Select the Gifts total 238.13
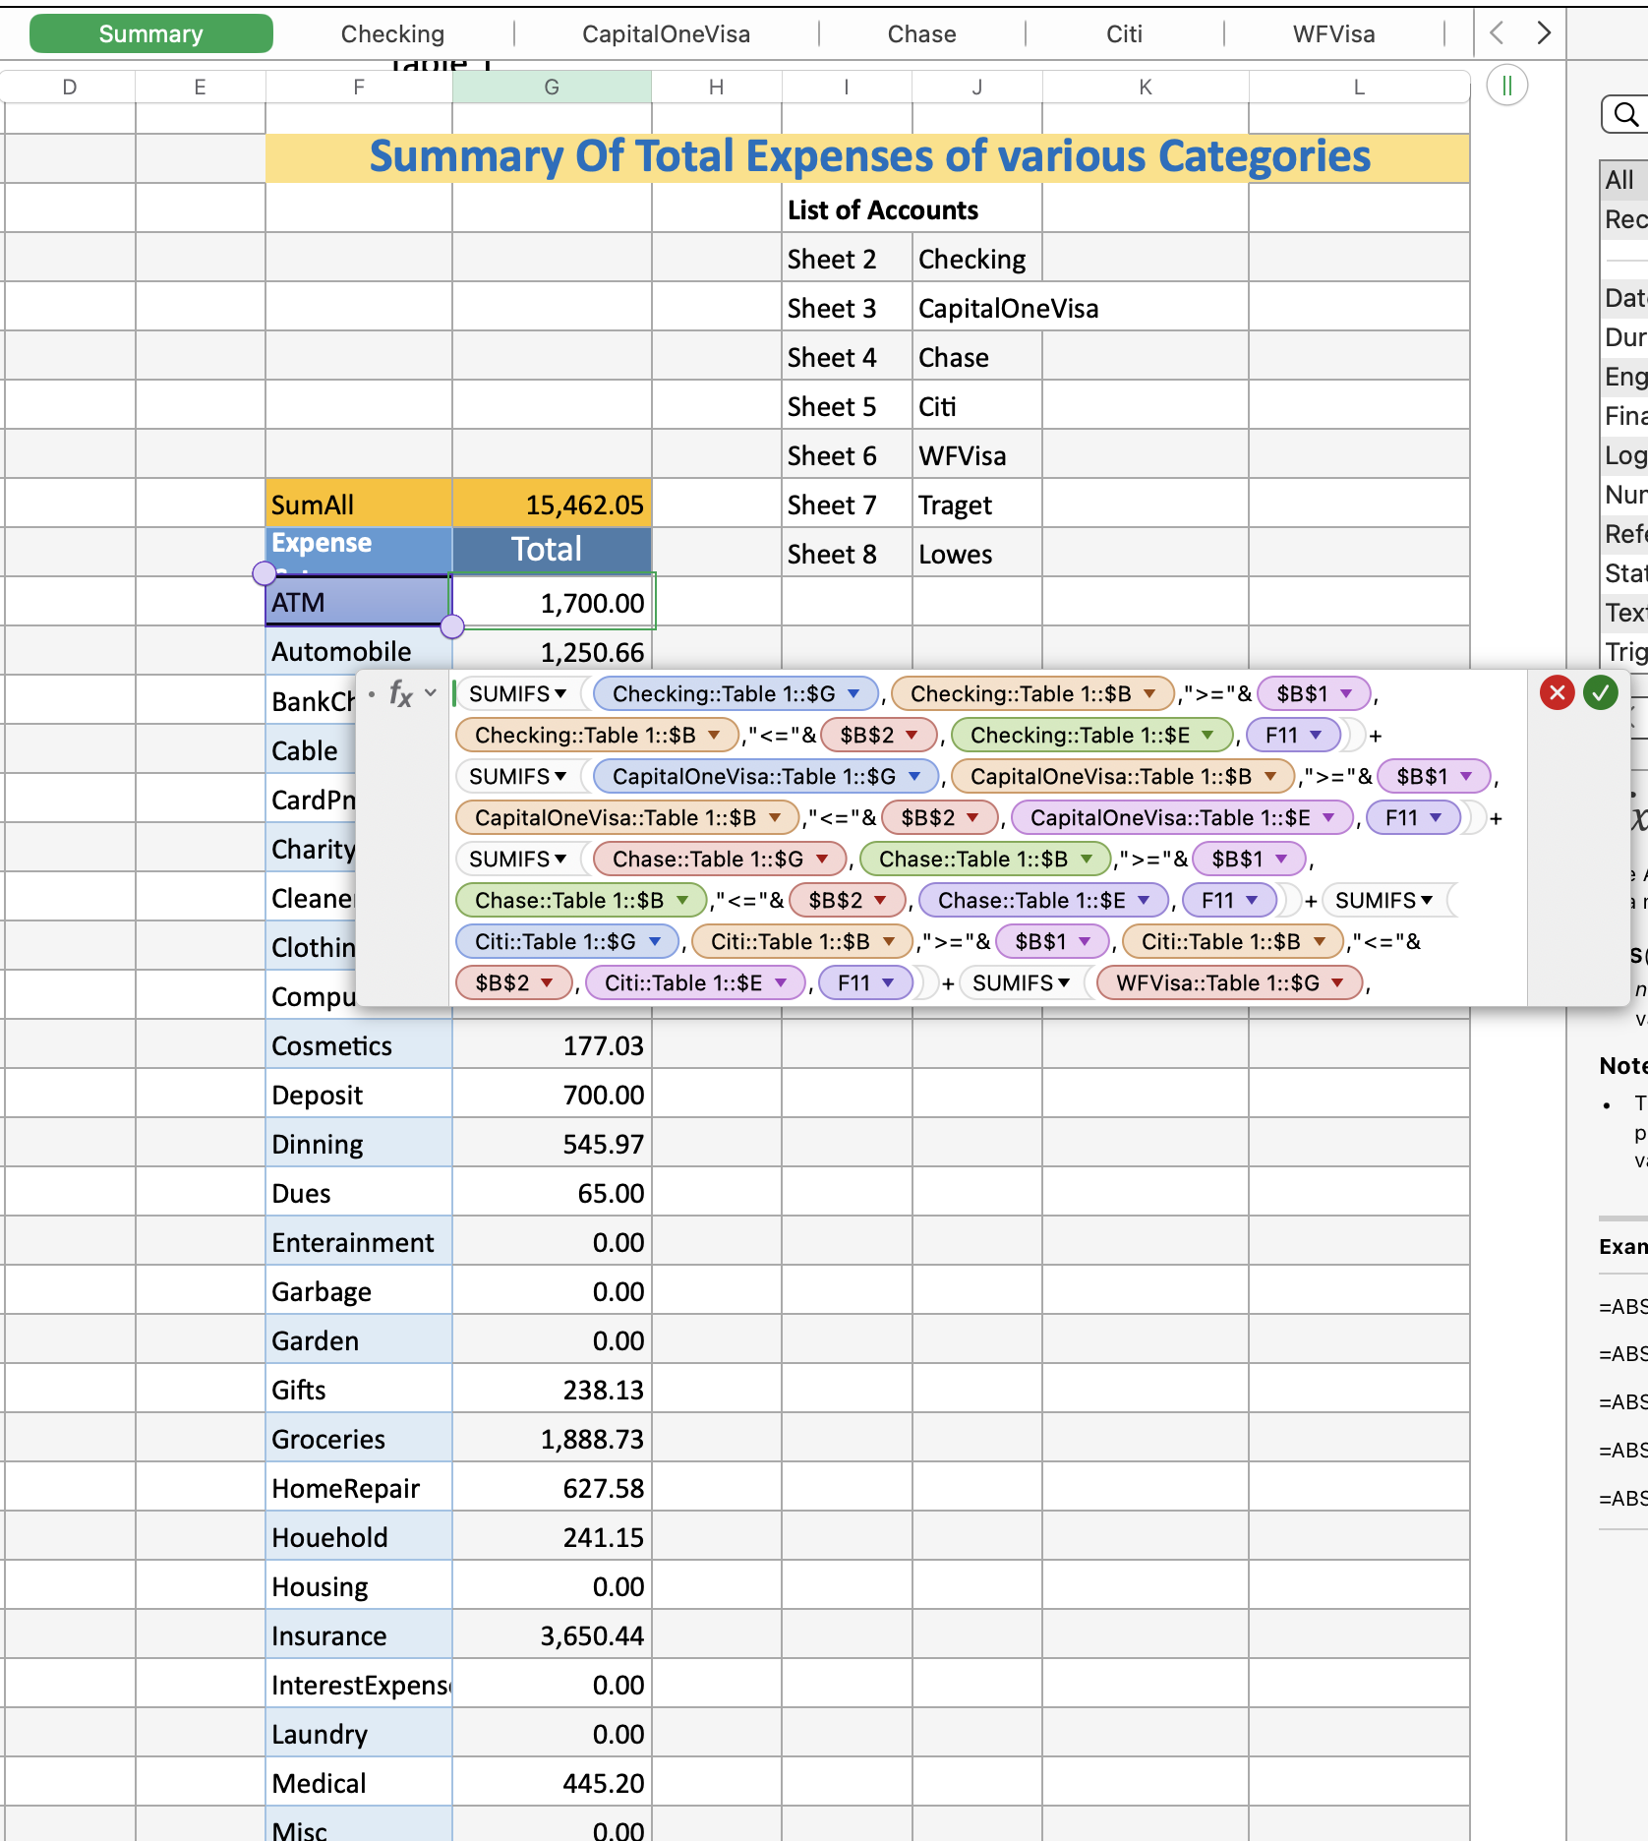Viewport: 1648px width, 1841px height. coord(552,1389)
